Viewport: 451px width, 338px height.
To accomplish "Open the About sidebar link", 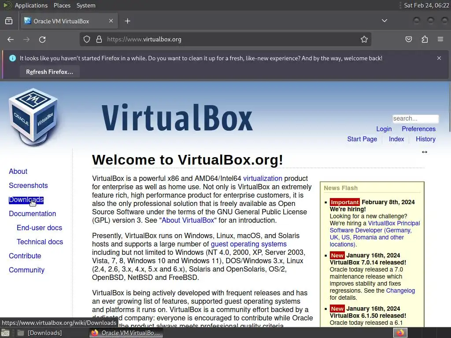I will tap(18, 171).
